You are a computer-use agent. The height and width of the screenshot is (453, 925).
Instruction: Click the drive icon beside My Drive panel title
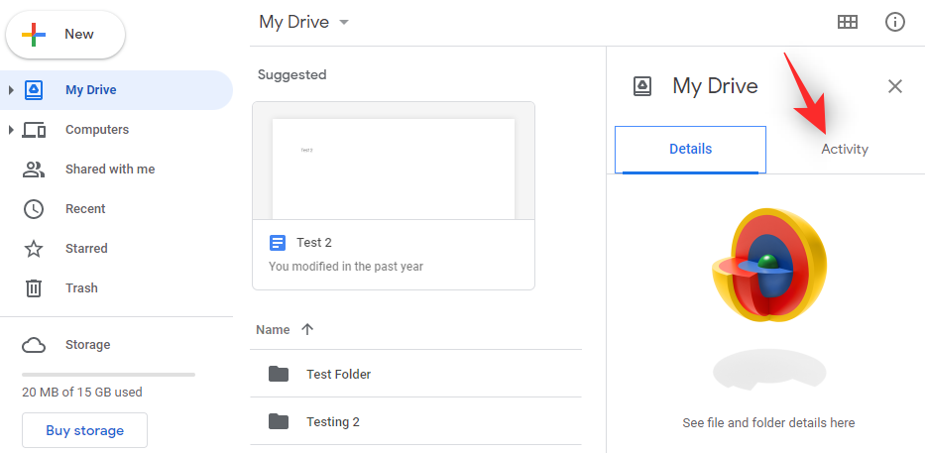642,86
